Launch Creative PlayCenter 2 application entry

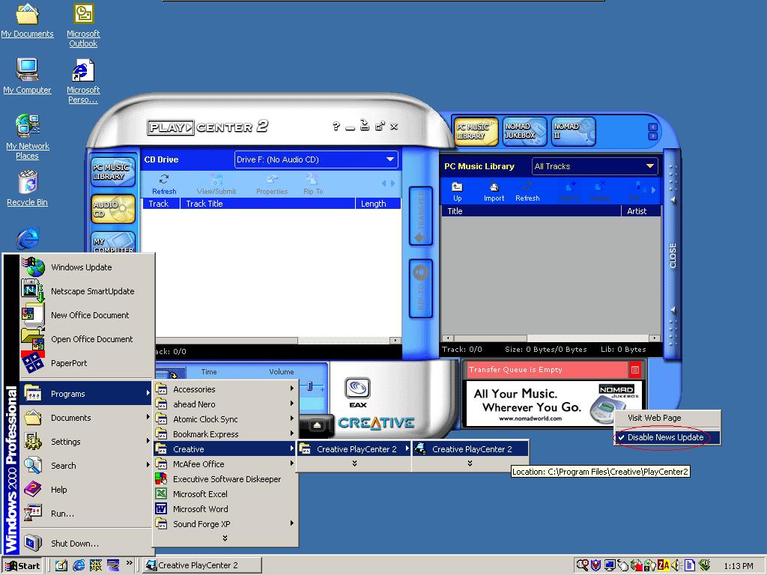coord(470,449)
